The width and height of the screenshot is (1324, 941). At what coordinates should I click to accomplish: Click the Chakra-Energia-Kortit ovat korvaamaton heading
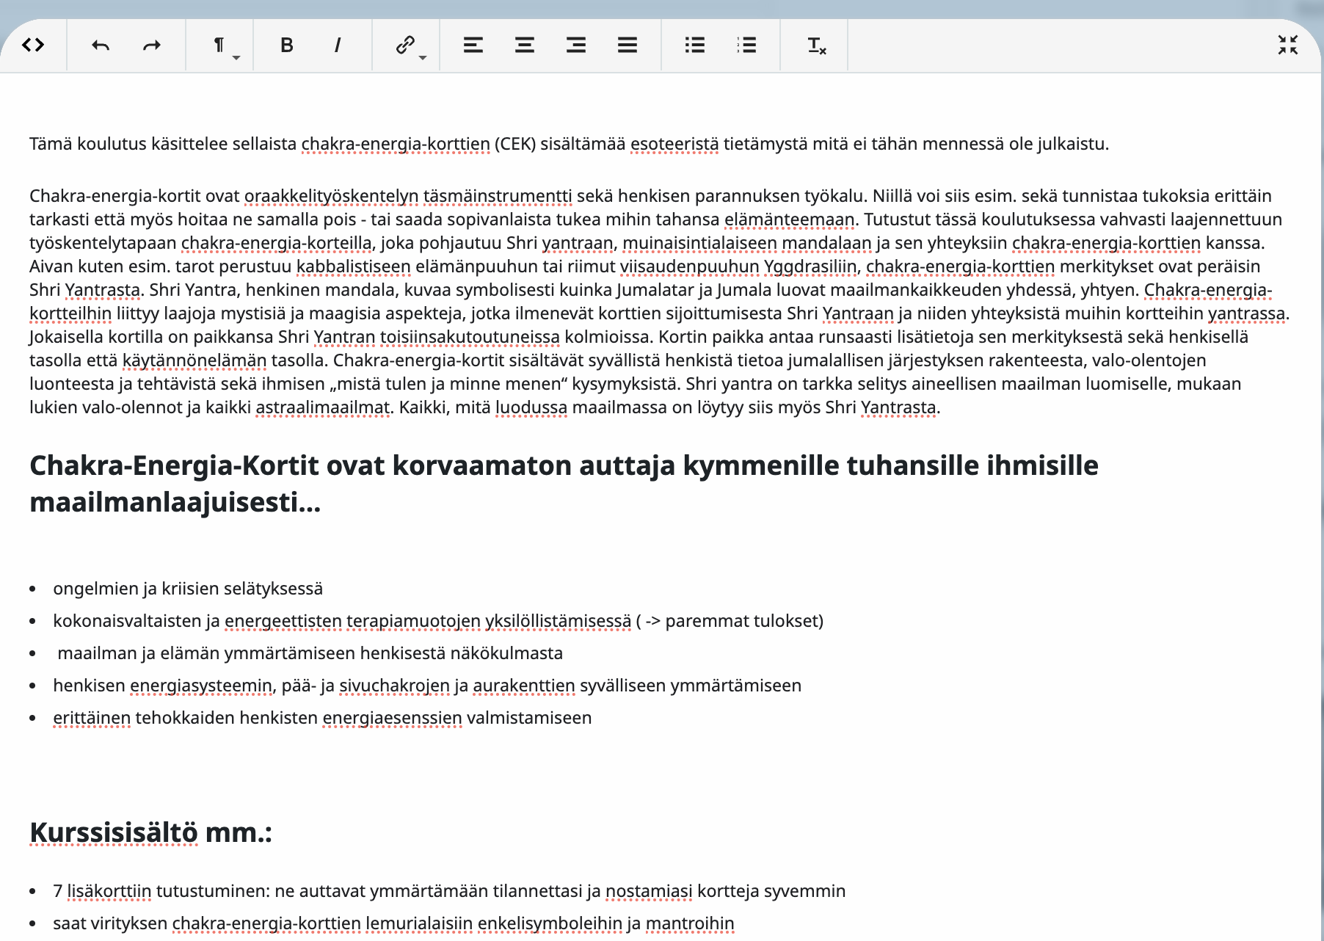point(564,484)
